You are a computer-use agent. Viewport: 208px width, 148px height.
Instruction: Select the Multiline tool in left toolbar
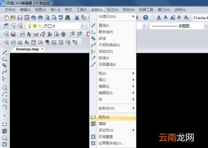click(x=4, y=65)
